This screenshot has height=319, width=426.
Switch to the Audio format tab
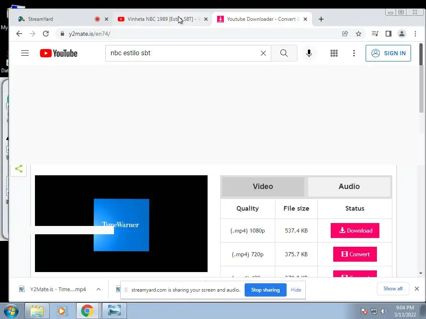pyautogui.click(x=349, y=186)
